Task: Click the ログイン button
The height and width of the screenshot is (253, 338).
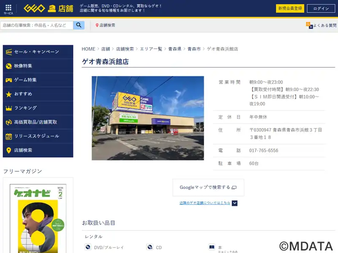Action: point(321,8)
